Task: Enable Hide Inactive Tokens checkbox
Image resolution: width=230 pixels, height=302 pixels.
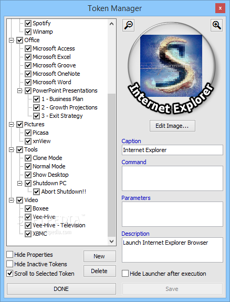Action: (x=10, y=264)
